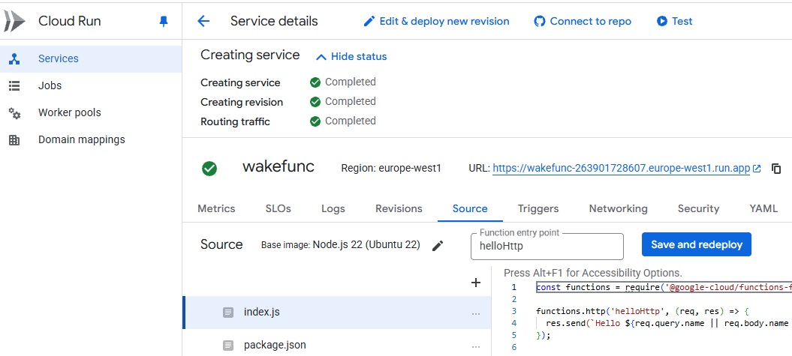
Task: Click the external link icon after the URL
Action: (x=757, y=169)
